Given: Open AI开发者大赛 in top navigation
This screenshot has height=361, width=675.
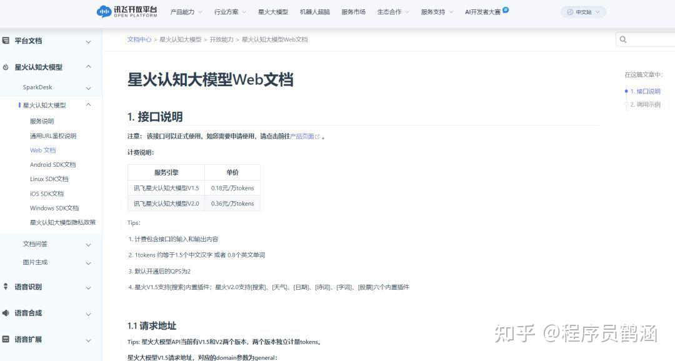Looking at the screenshot, I should pyautogui.click(x=482, y=12).
